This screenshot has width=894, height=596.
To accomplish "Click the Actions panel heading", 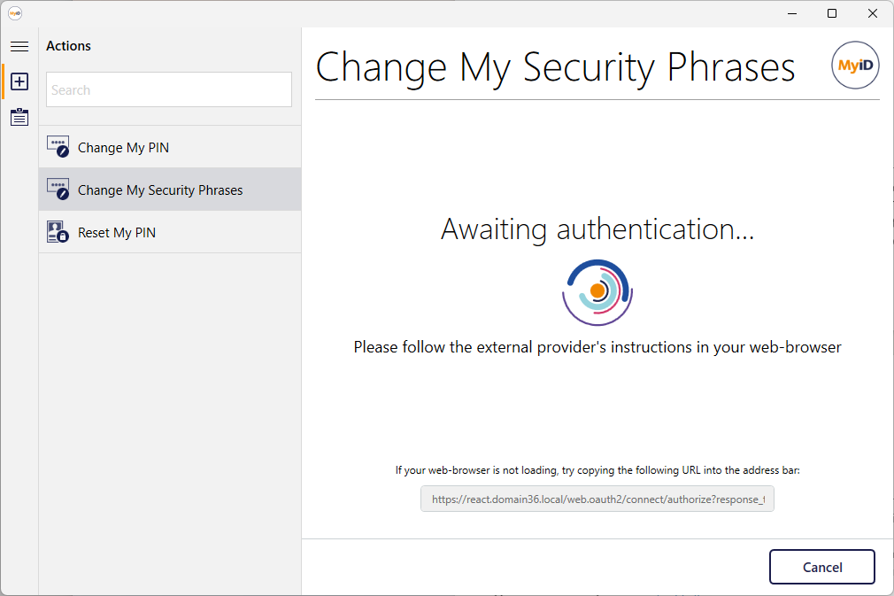I will coord(68,46).
